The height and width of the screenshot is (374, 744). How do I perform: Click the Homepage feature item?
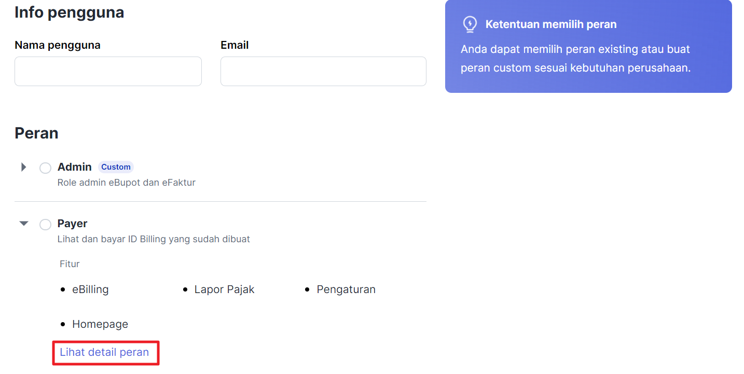(x=100, y=324)
